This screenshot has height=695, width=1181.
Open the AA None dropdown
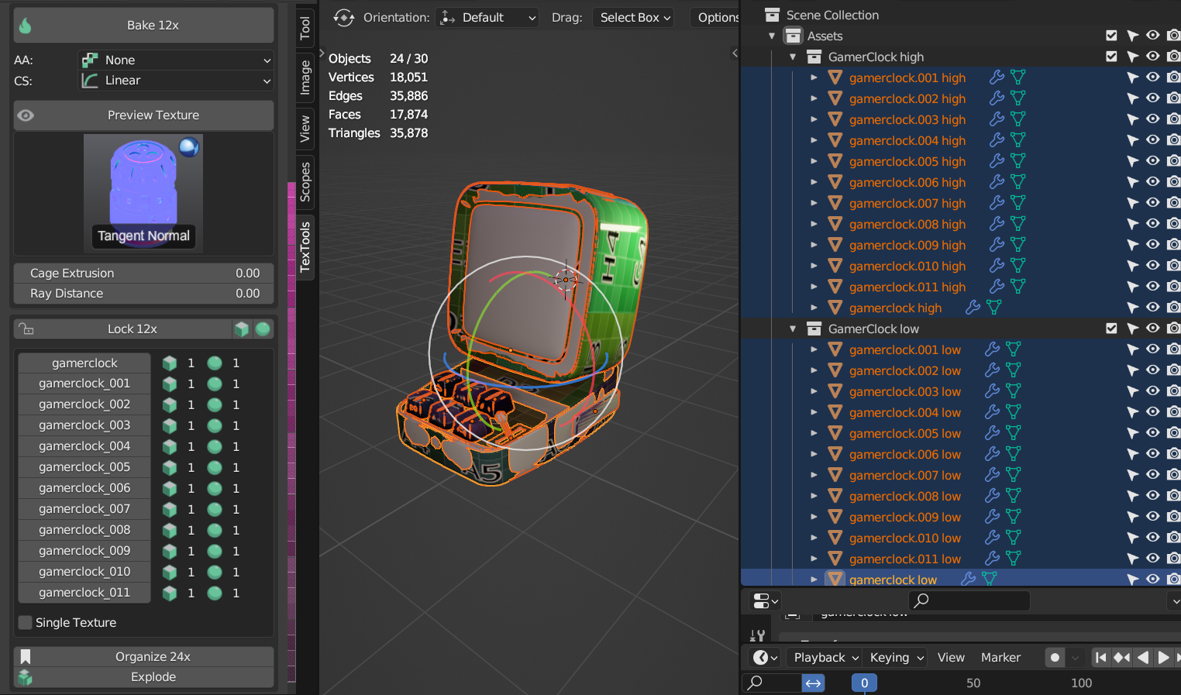coord(174,60)
